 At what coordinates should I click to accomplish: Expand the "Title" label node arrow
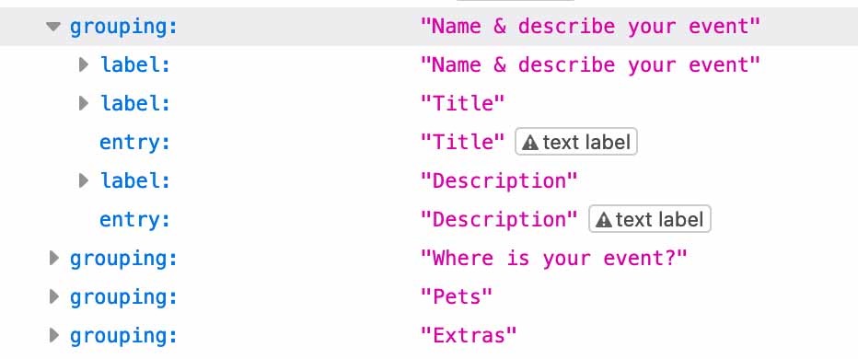(84, 103)
